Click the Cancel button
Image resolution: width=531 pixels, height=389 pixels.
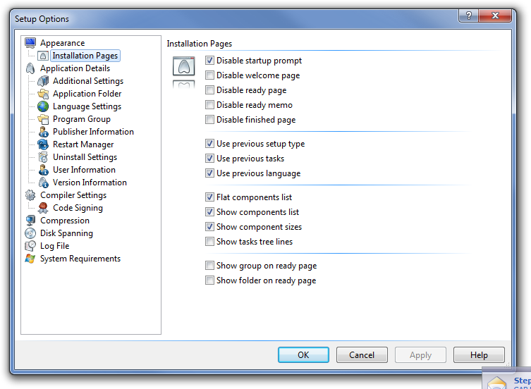click(362, 355)
